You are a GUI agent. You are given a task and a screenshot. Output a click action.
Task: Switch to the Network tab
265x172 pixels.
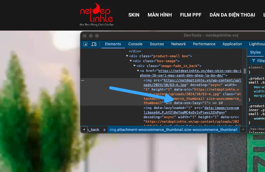pyautogui.click(x=179, y=44)
